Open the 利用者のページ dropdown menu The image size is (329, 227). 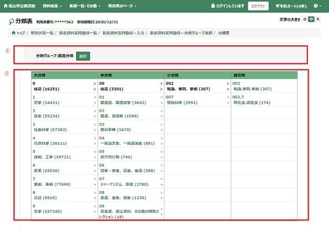point(122,6)
